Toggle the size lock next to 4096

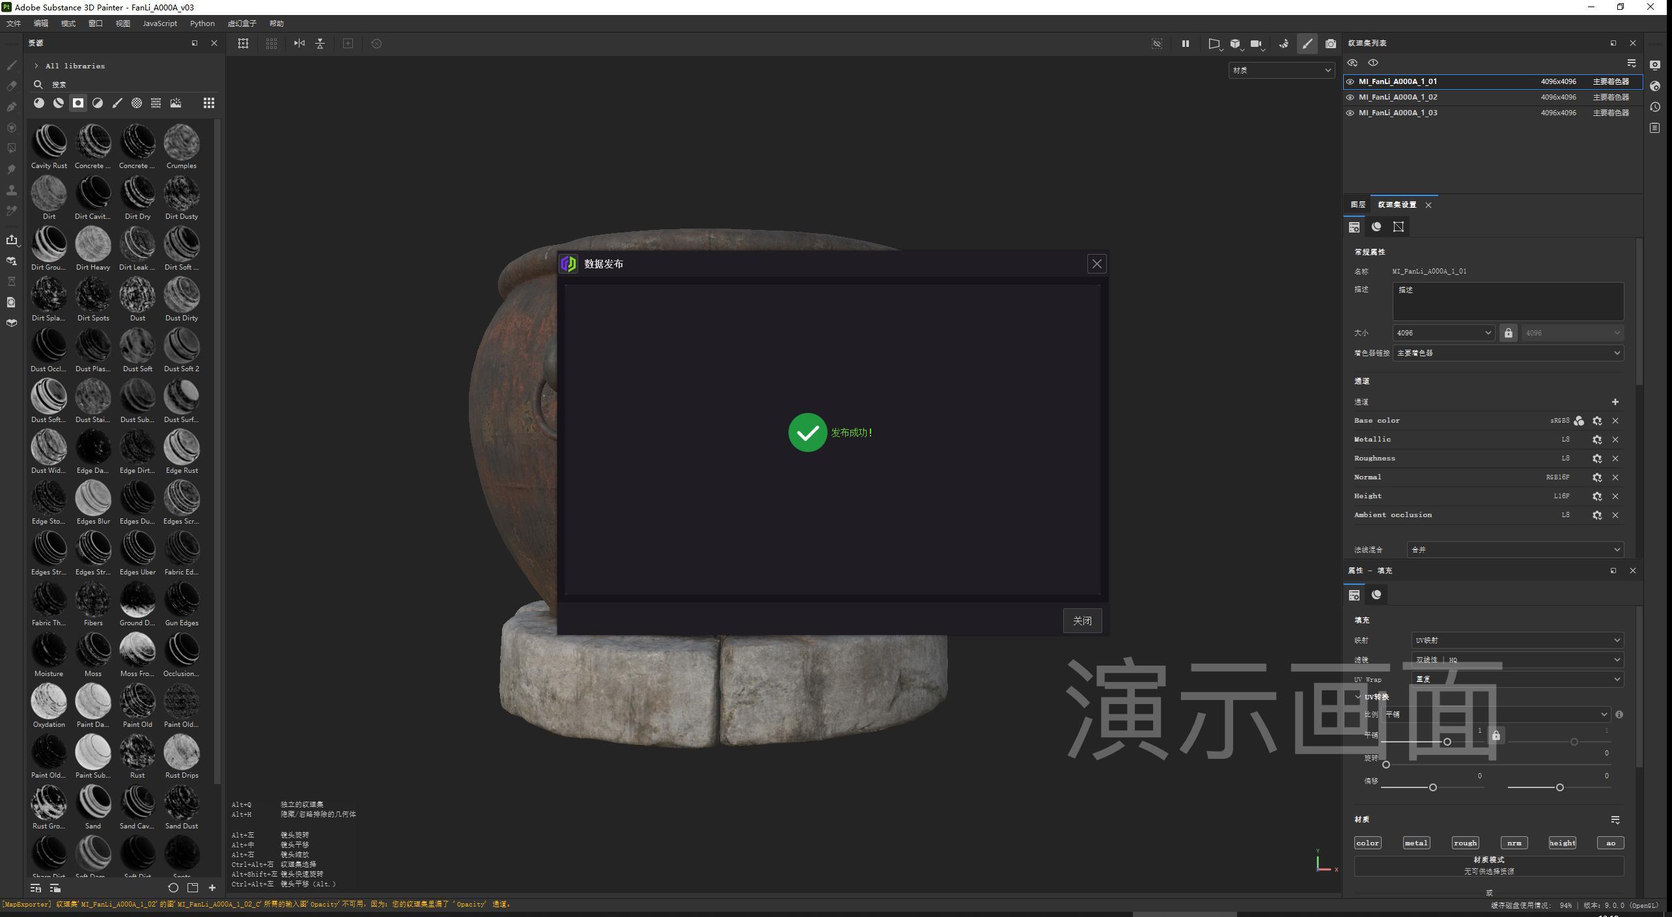[x=1508, y=333]
